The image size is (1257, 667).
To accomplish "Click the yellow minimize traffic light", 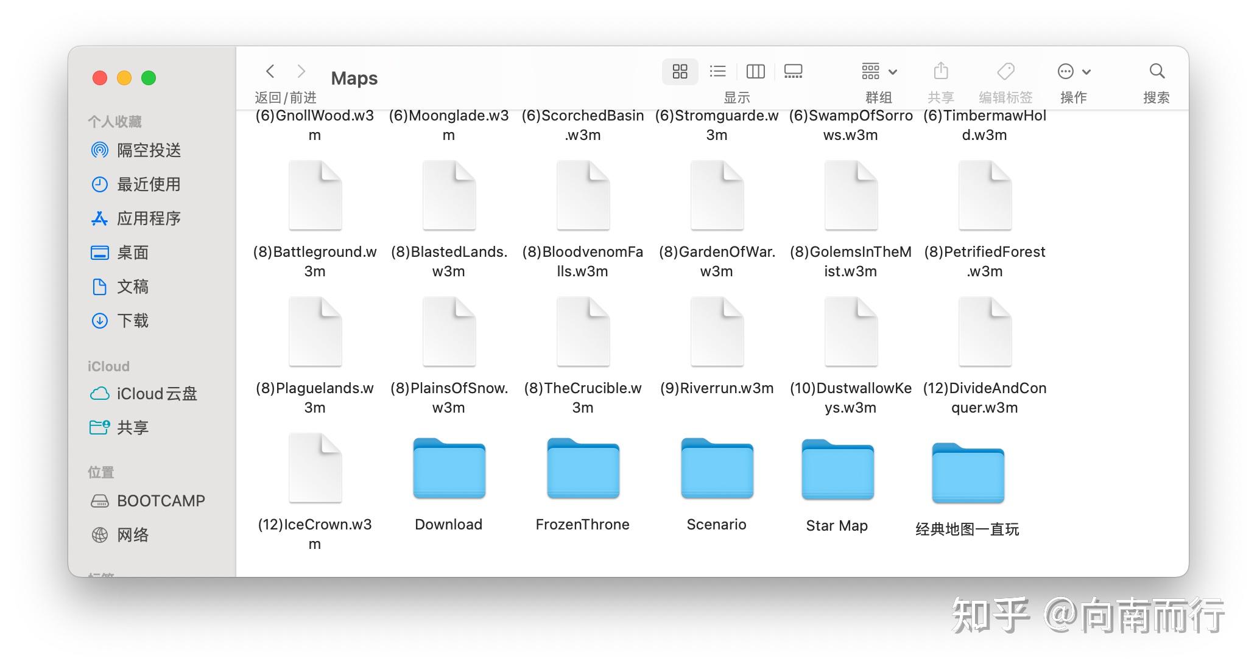I will 124,78.
